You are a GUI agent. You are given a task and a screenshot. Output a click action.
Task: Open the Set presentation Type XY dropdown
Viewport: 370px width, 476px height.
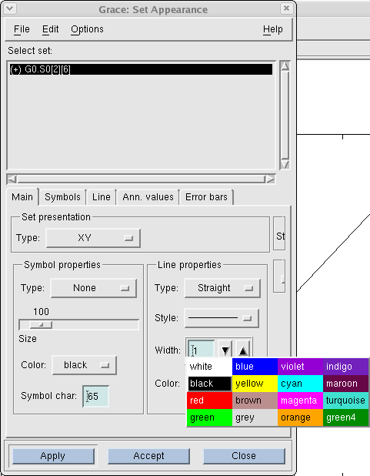tap(93, 238)
